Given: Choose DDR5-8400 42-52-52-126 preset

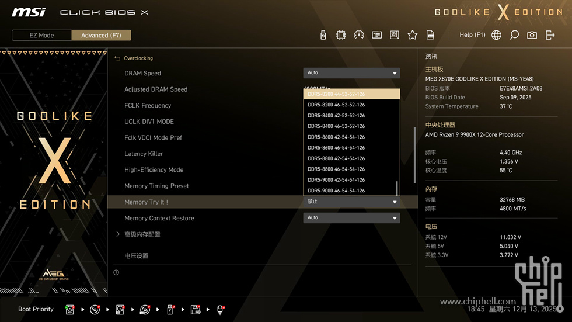Looking at the screenshot, I should pos(336,116).
